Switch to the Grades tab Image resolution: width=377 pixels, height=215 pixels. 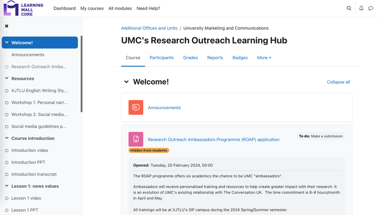tap(190, 57)
